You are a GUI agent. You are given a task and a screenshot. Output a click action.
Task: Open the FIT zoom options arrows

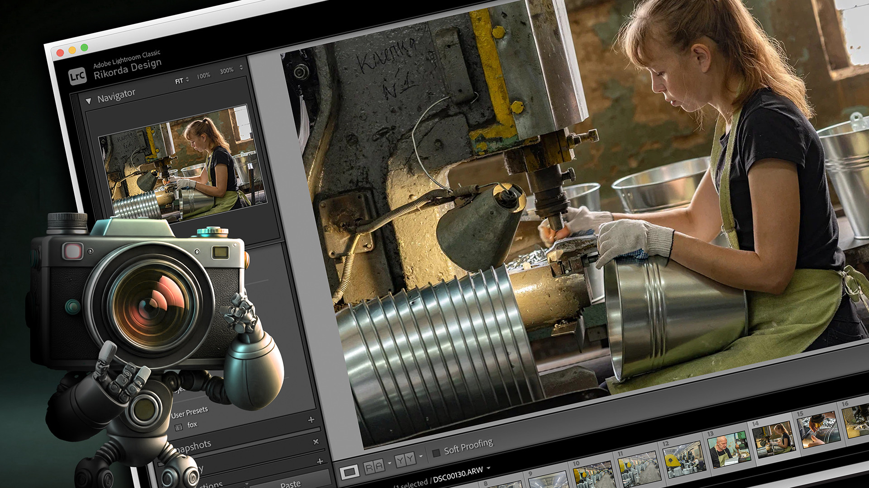[187, 80]
